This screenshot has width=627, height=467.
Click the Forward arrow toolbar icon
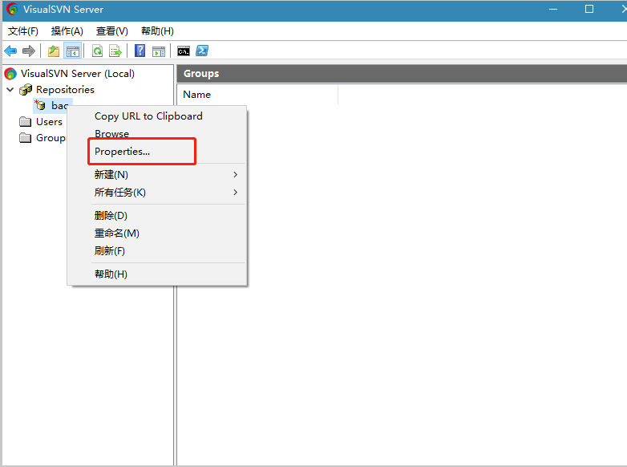point(29,51)
